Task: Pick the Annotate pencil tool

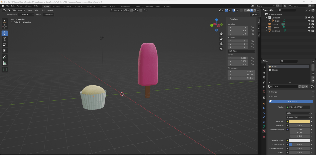Action: [5, 57]
